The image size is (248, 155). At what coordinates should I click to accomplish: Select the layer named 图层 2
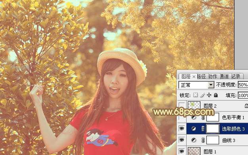(x=210, y=106)
